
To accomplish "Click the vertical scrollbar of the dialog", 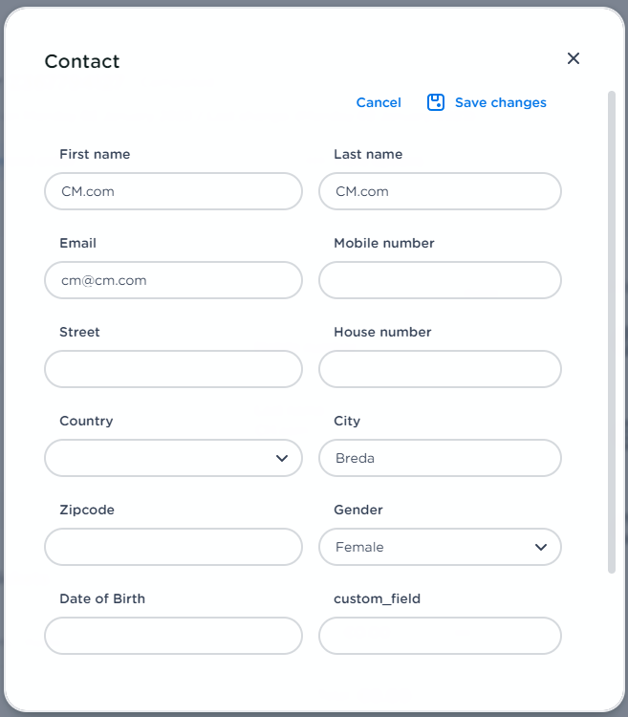I will 612,335.
